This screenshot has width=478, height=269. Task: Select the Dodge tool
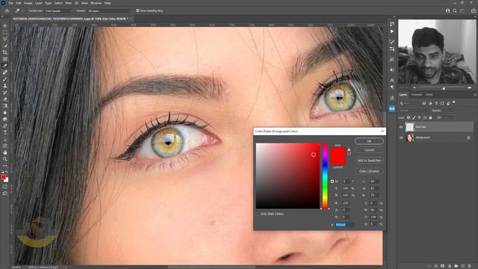pyautogui.click(x=5, y=120)
